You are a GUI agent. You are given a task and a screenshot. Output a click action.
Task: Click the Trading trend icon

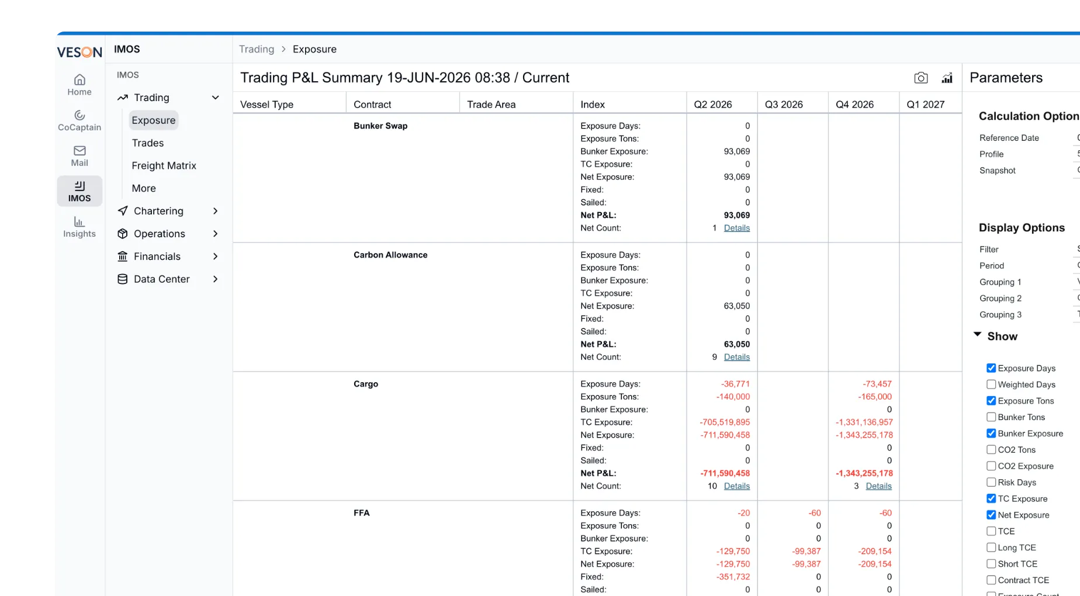[123, 98]
